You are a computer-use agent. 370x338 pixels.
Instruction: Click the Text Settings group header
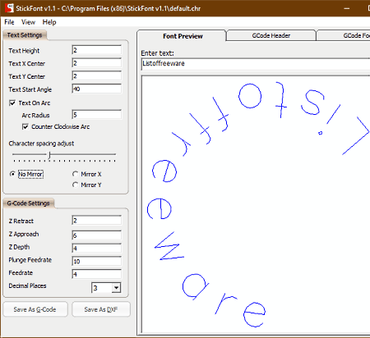click(25, 35)
